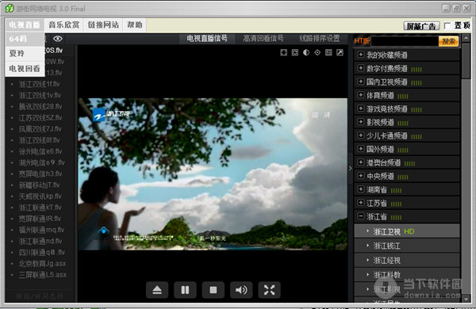This screenshot has height=309, width=476.
Task: Expand the 国内卫视频道 category
Action: (407, 82)
